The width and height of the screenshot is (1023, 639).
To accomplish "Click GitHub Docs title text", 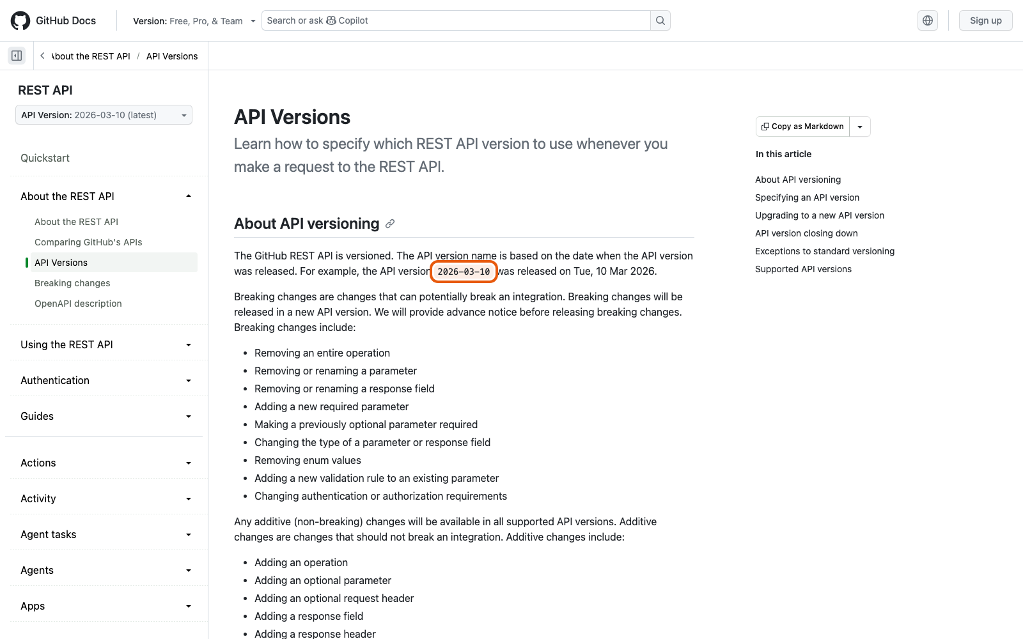I will [66, 20].
